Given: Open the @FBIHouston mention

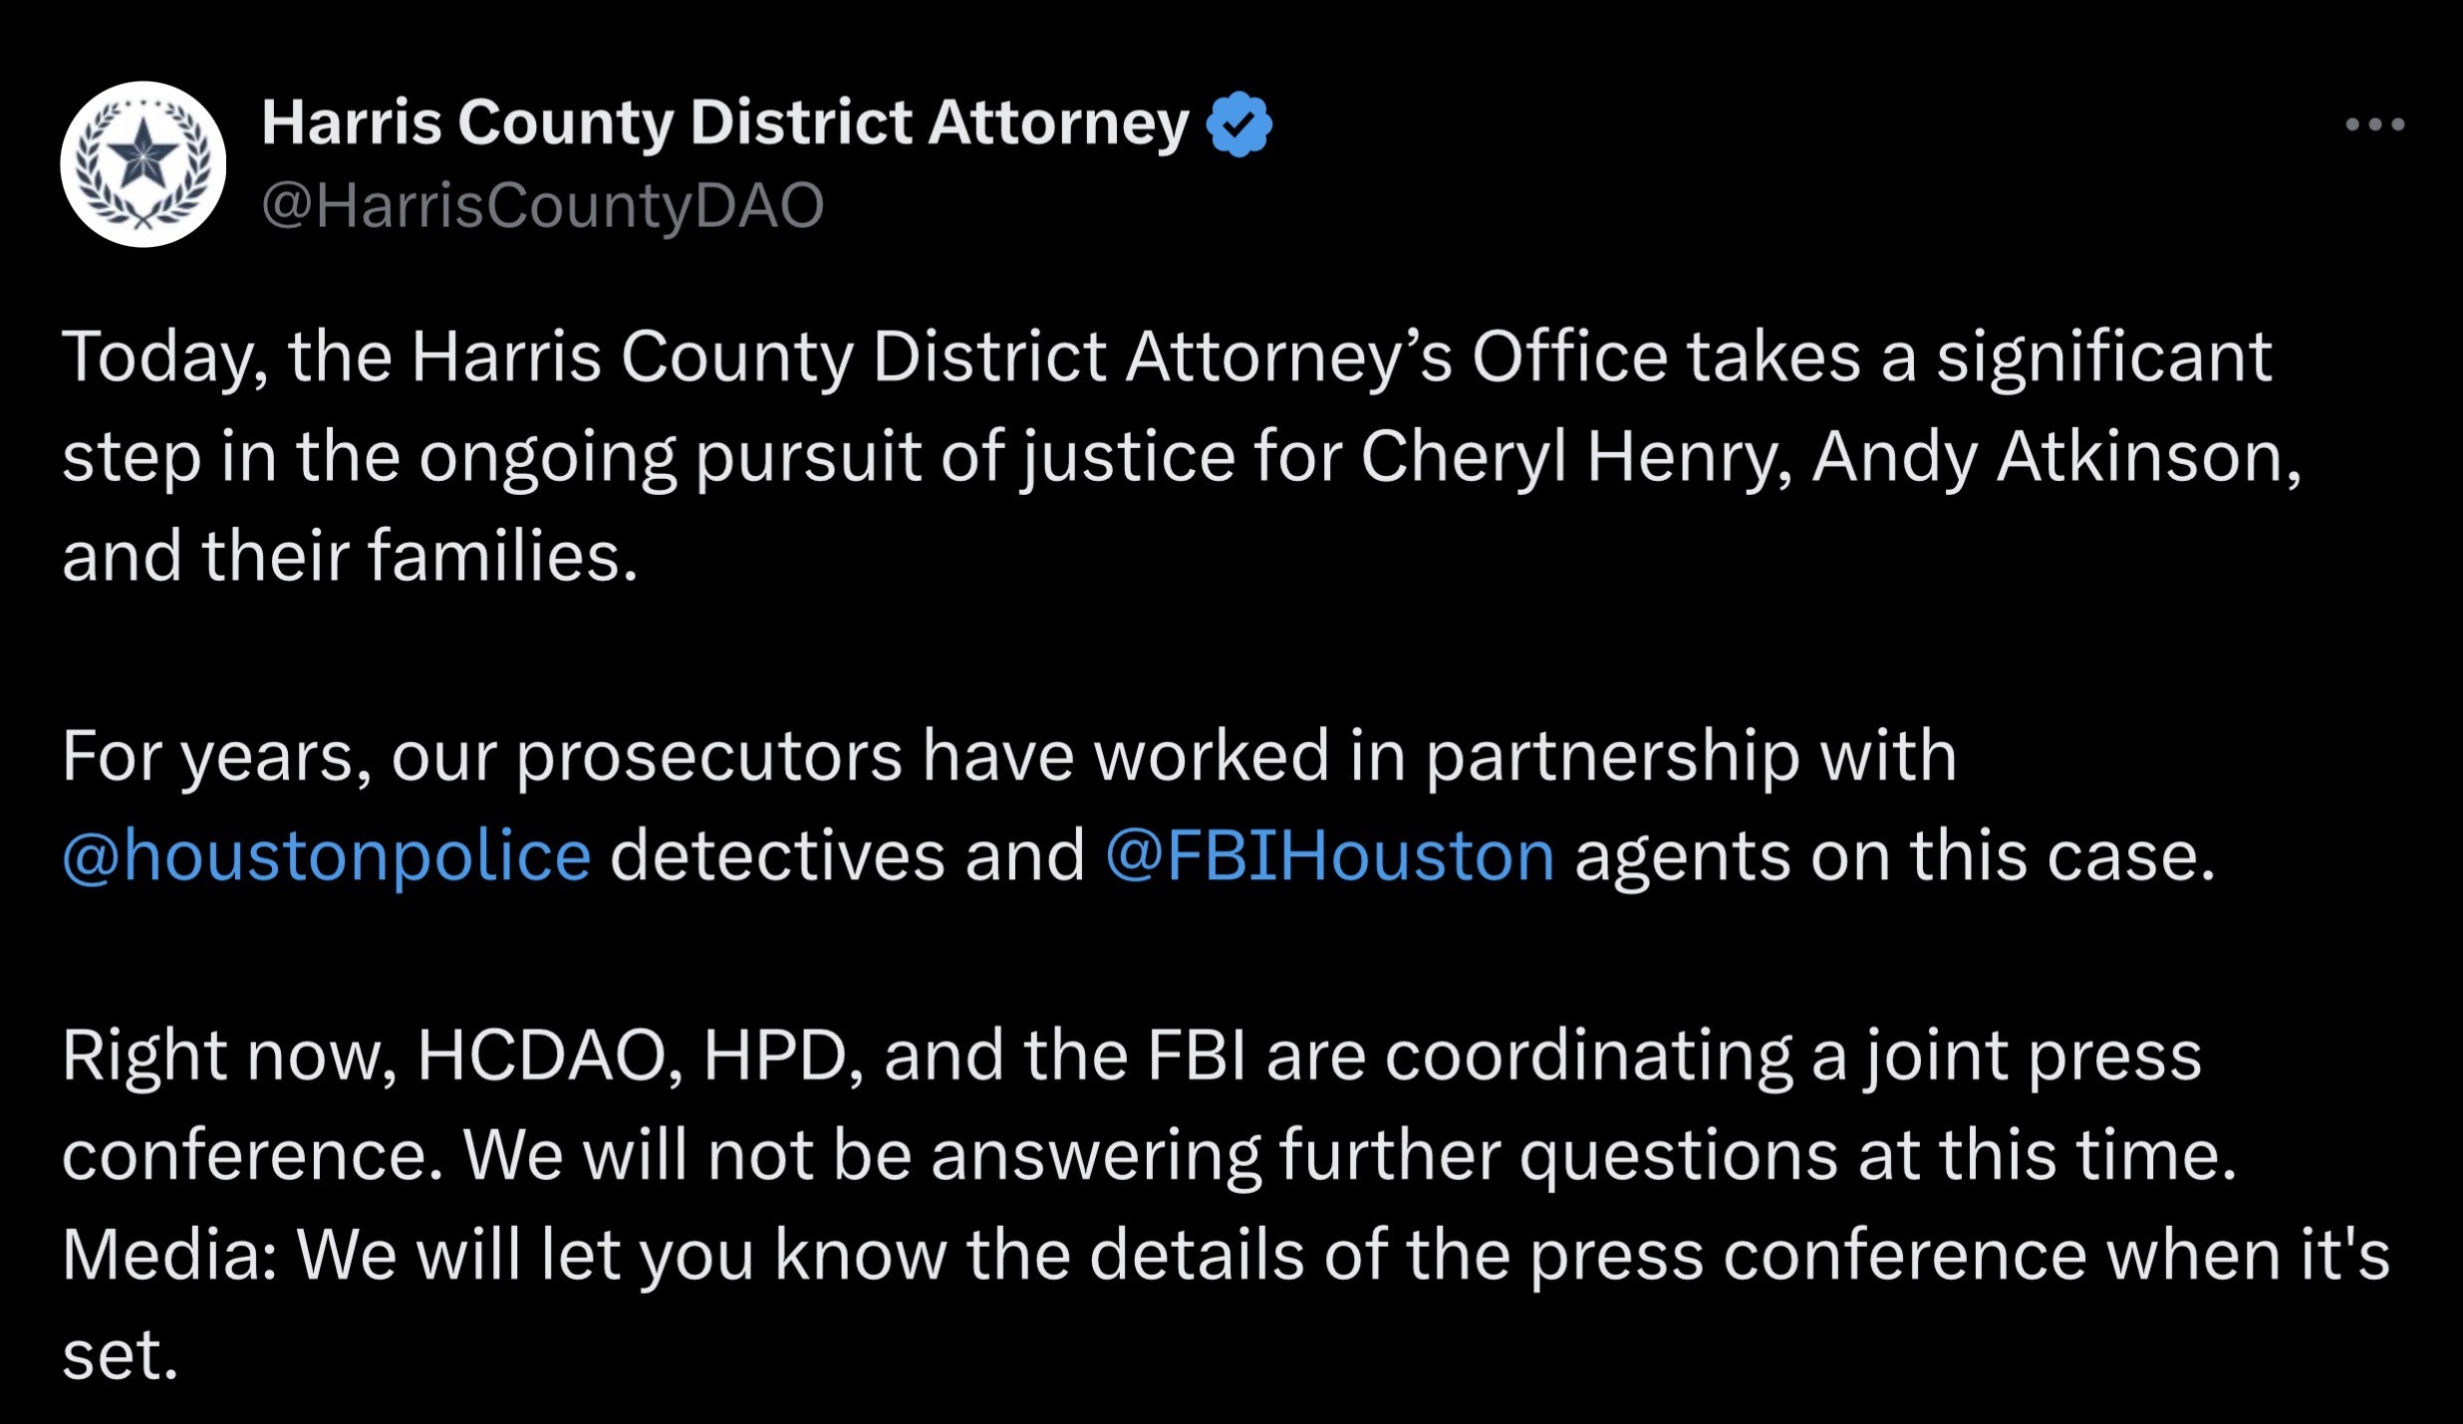Looking at the screenshot, I should [x=1330, y=856].
